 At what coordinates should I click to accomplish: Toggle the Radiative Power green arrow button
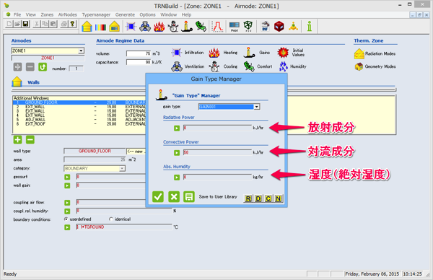point(177,128)
